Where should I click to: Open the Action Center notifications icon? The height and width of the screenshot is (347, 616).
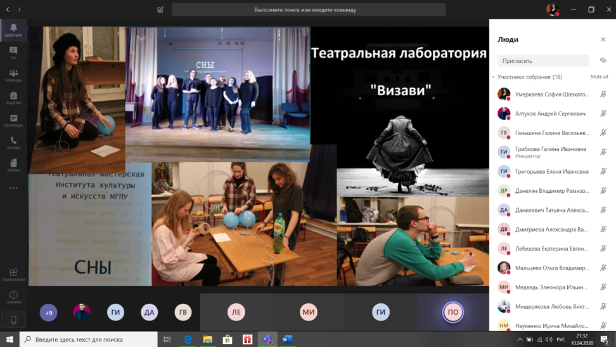(605, 339)
